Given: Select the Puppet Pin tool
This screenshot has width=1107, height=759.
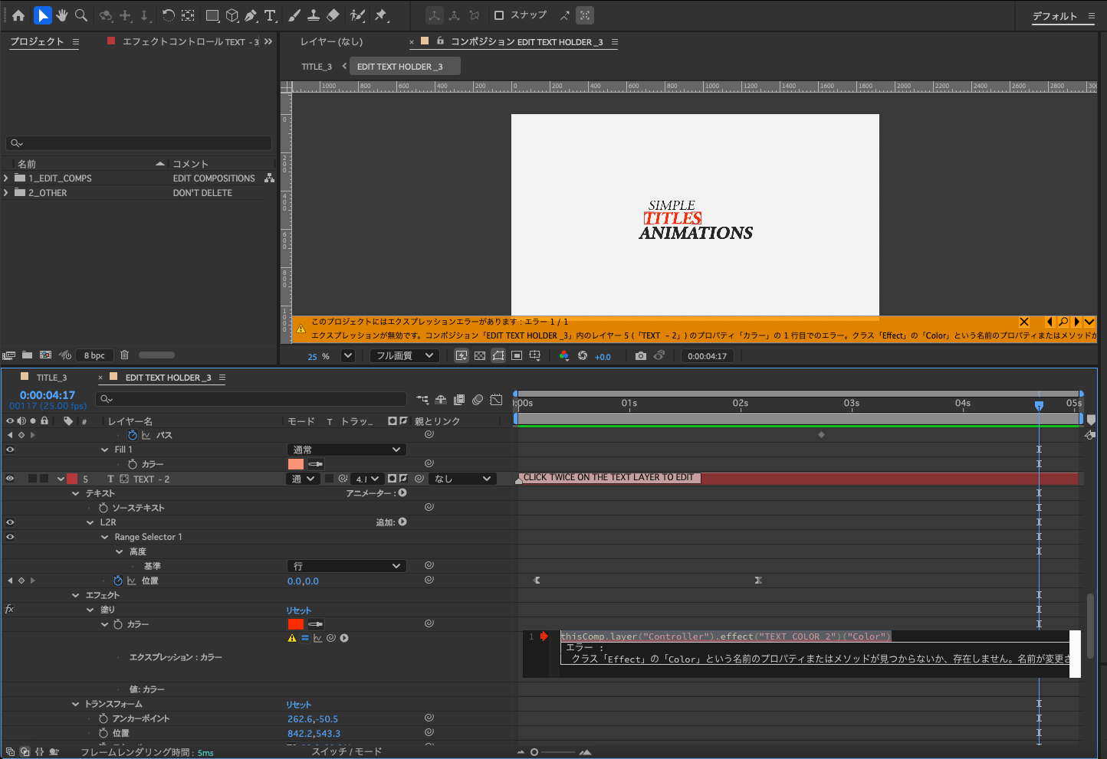Looking at the screenshot, I should [x=381, y=15].
